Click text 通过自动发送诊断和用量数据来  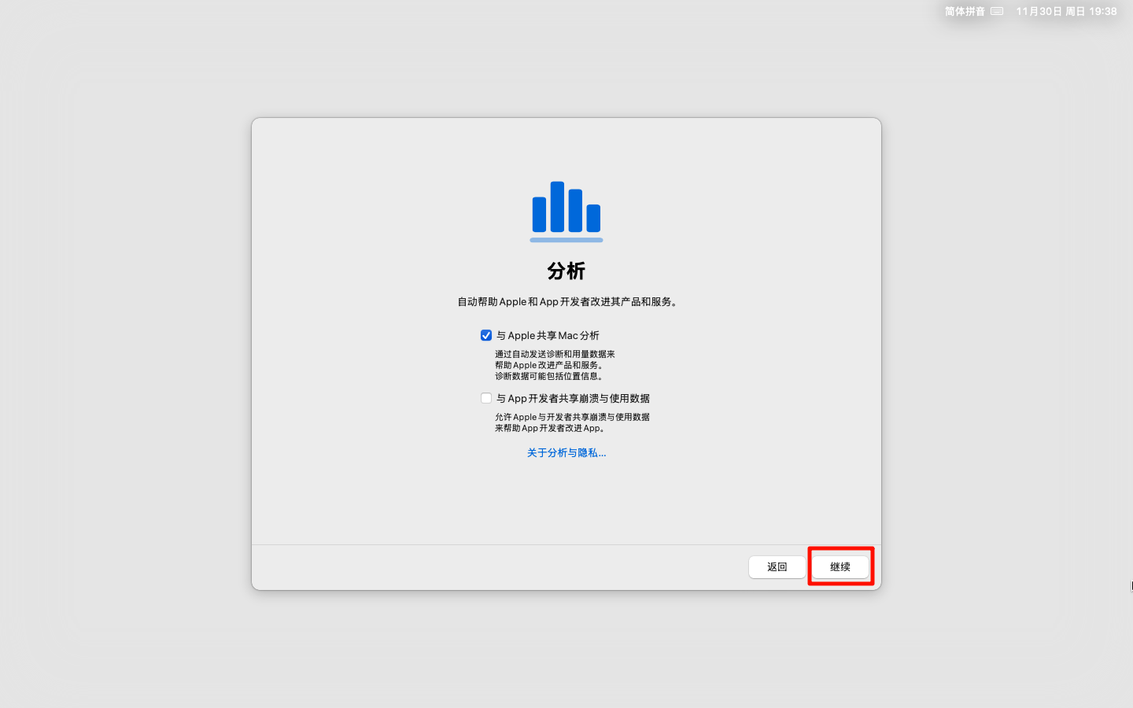pyautogui.click(x=555, y=354)
